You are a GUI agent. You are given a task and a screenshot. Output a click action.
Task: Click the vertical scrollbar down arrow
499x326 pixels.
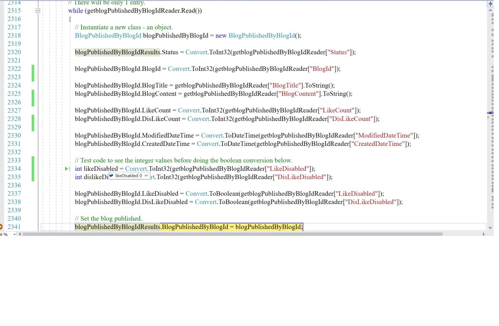[490, 228]
